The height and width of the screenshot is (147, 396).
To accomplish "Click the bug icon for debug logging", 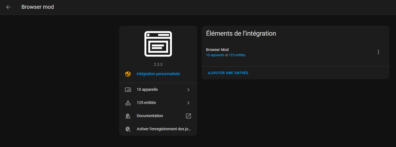I will pyautogui.click(x=128, y=129).
